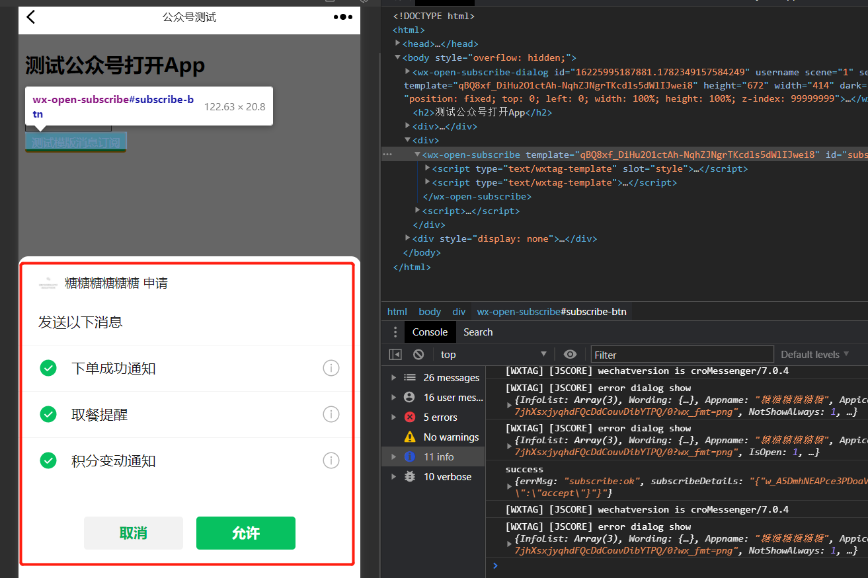This screenshot has width=868, height=578.
Task: Select wx-open-subscribe#subscribe-btn breadcrumb
Action: point(552,312)
